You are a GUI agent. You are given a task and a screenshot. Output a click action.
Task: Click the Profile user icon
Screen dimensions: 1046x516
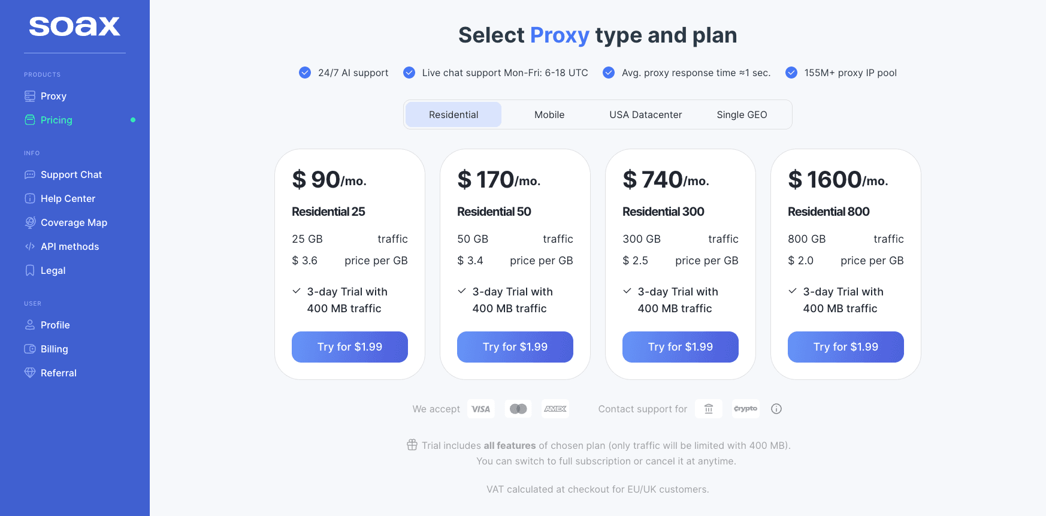pyautogui.click(x=30, y=325)
